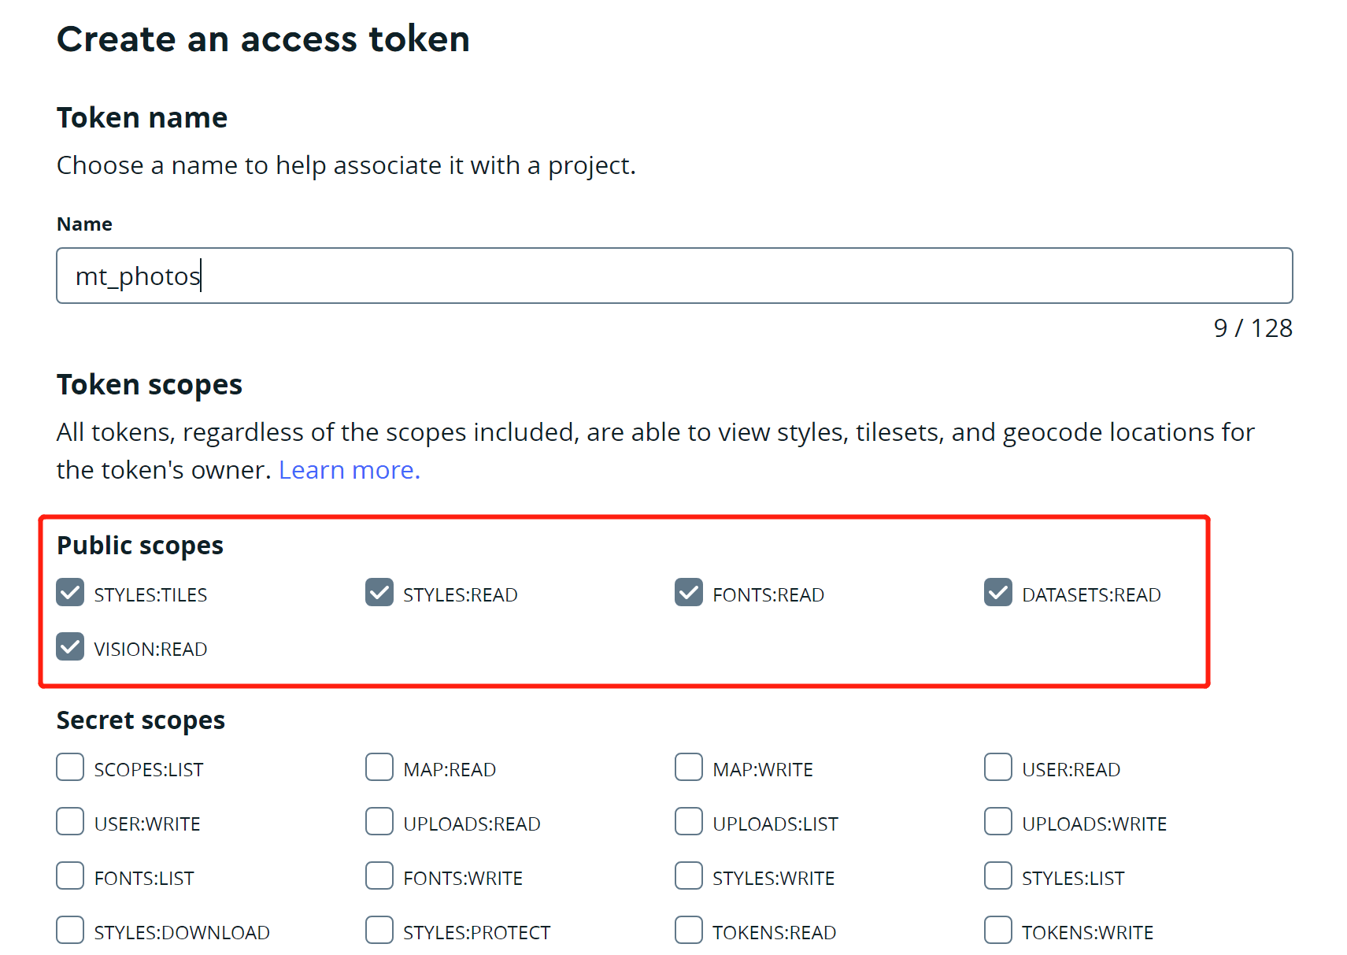Check the MAP:WRITE checkbox
The image size is (1347, 955).
[689, 767]
